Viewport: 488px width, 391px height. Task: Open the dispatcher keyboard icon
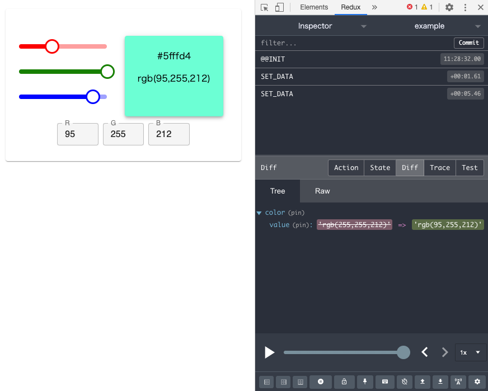click(385, 381)
